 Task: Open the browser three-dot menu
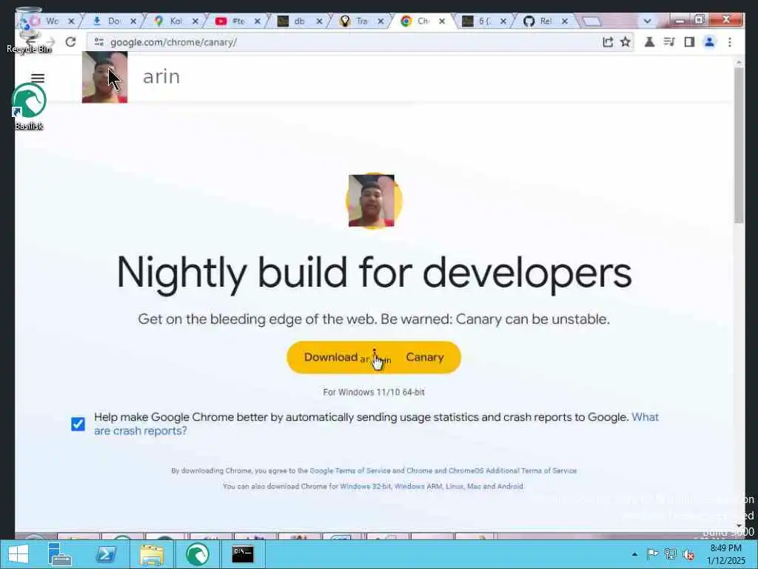coord(729,42)
